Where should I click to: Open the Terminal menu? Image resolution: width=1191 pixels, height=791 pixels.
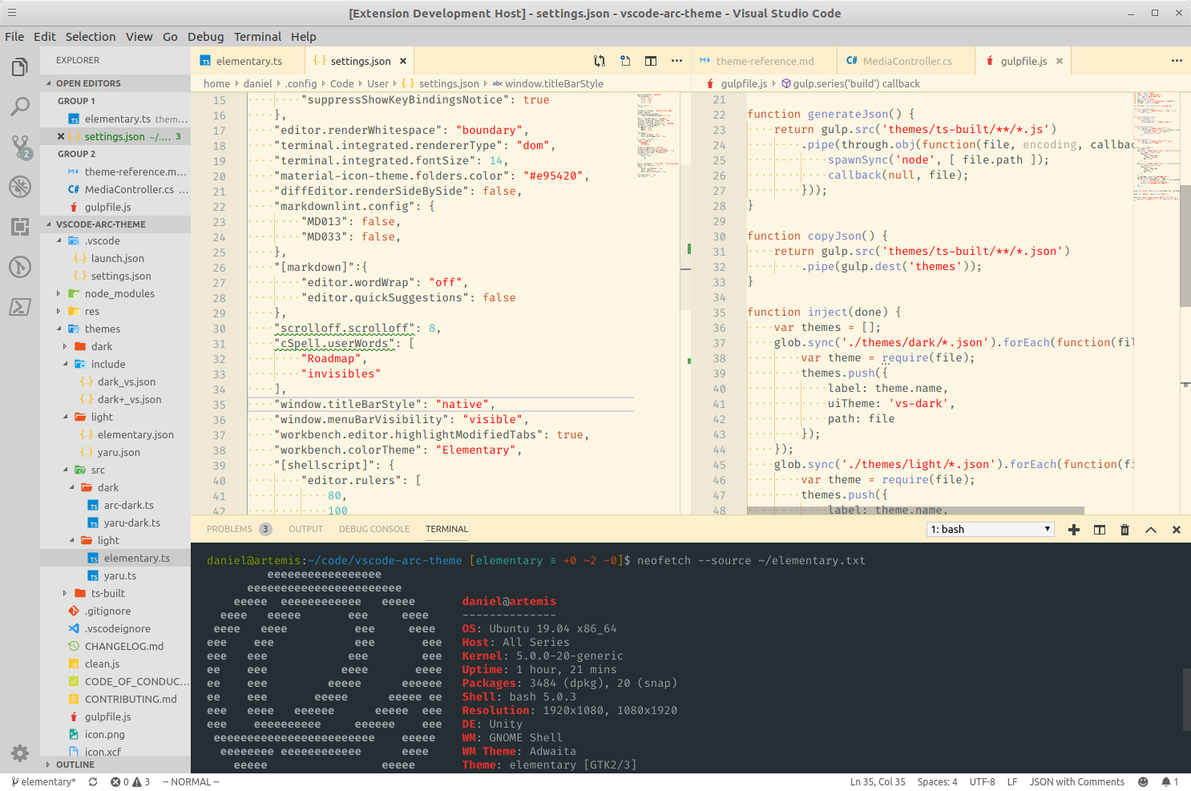(257, 37)
